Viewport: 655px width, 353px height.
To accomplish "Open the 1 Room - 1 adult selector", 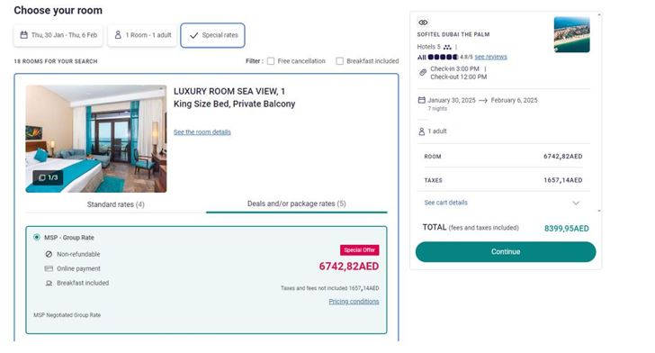I will [x=142, y=35].
